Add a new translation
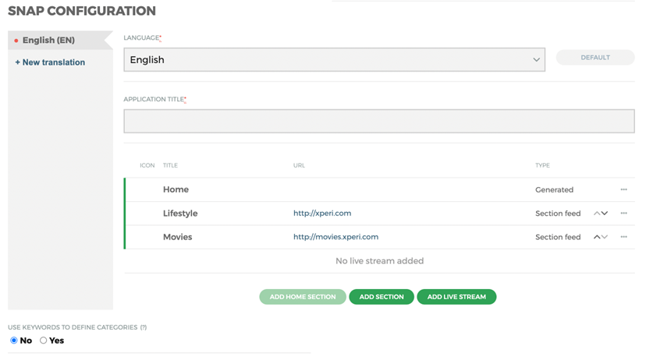Viewport: 646px width, 360px height. [50, 62]
